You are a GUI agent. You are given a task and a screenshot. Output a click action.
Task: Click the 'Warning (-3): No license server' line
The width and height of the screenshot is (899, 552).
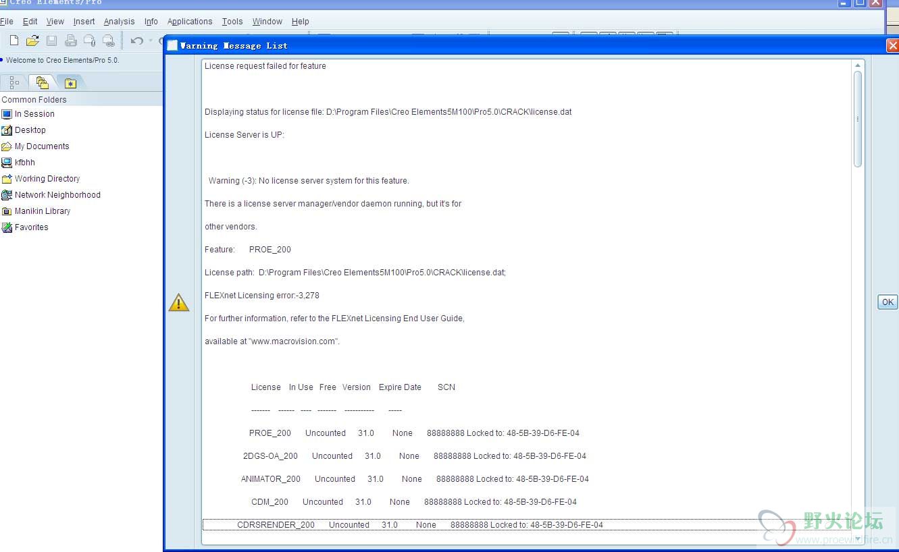point(309,181)
